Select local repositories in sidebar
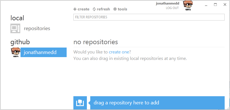The width and height of the screenshot is (230, 110). click(x=37, y=28)
